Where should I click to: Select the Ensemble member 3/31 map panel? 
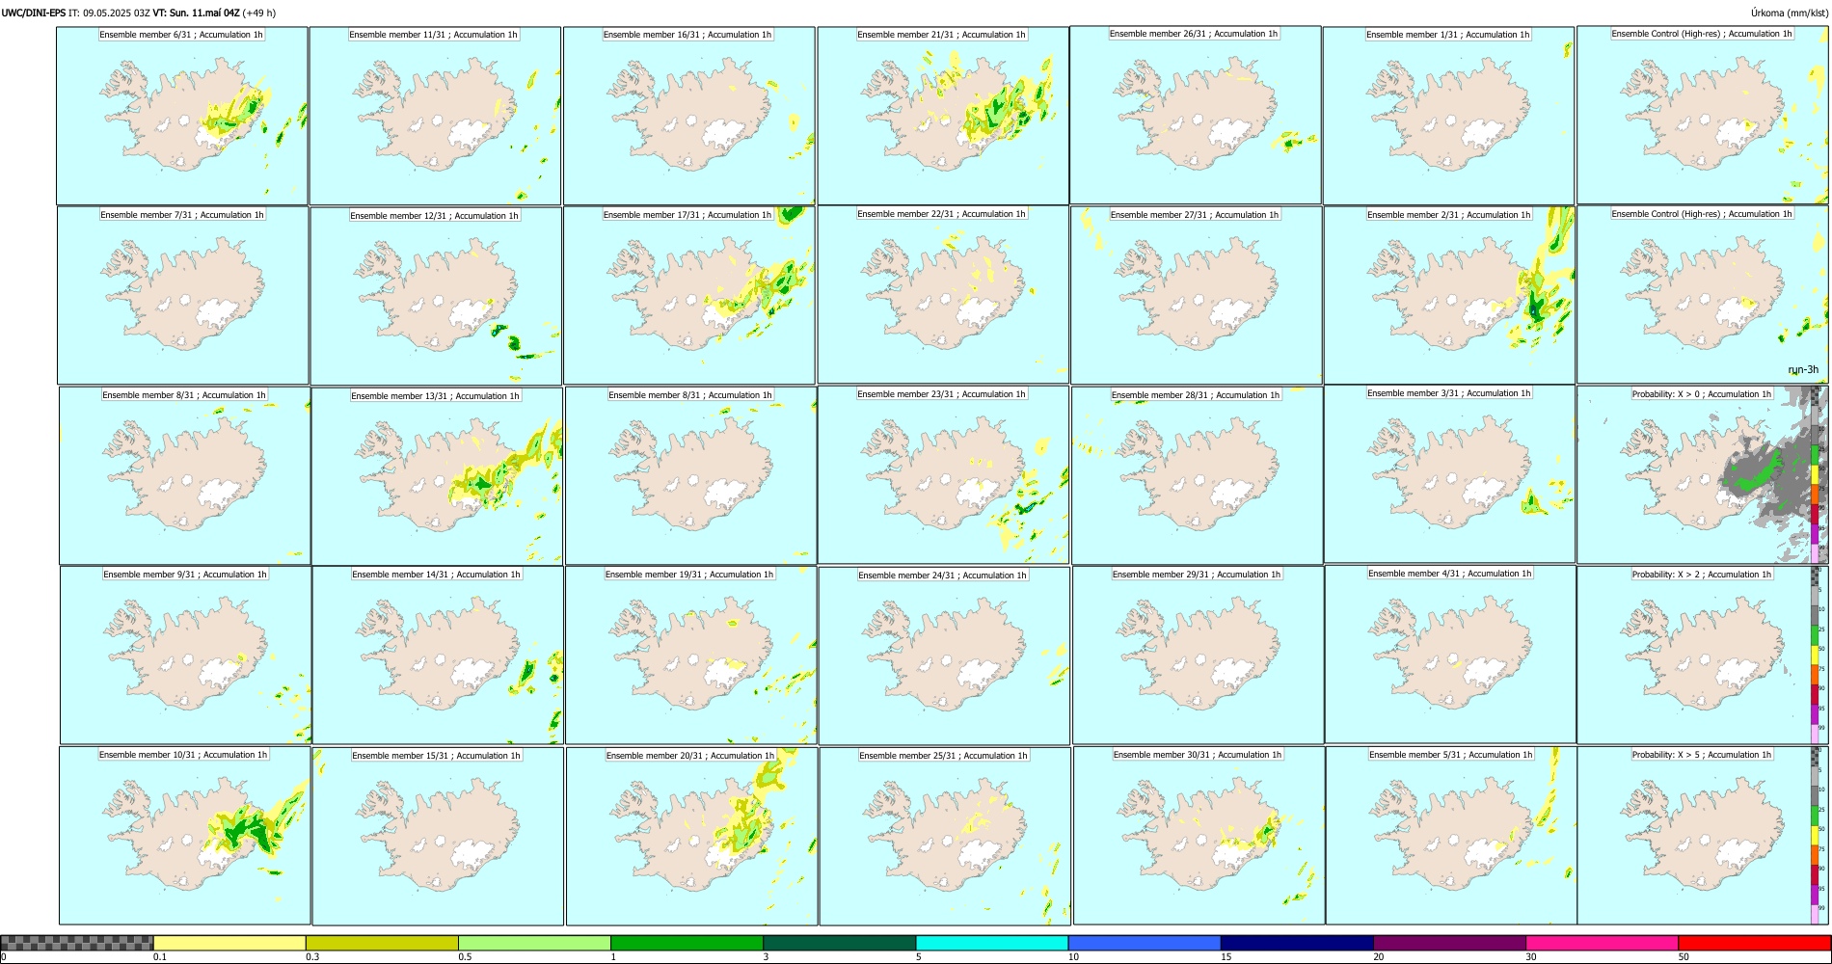pos(1449,474)
